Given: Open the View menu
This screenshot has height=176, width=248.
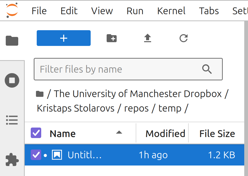Looking at the screenshot, I should pyautogui.click(x=102, y=11).
